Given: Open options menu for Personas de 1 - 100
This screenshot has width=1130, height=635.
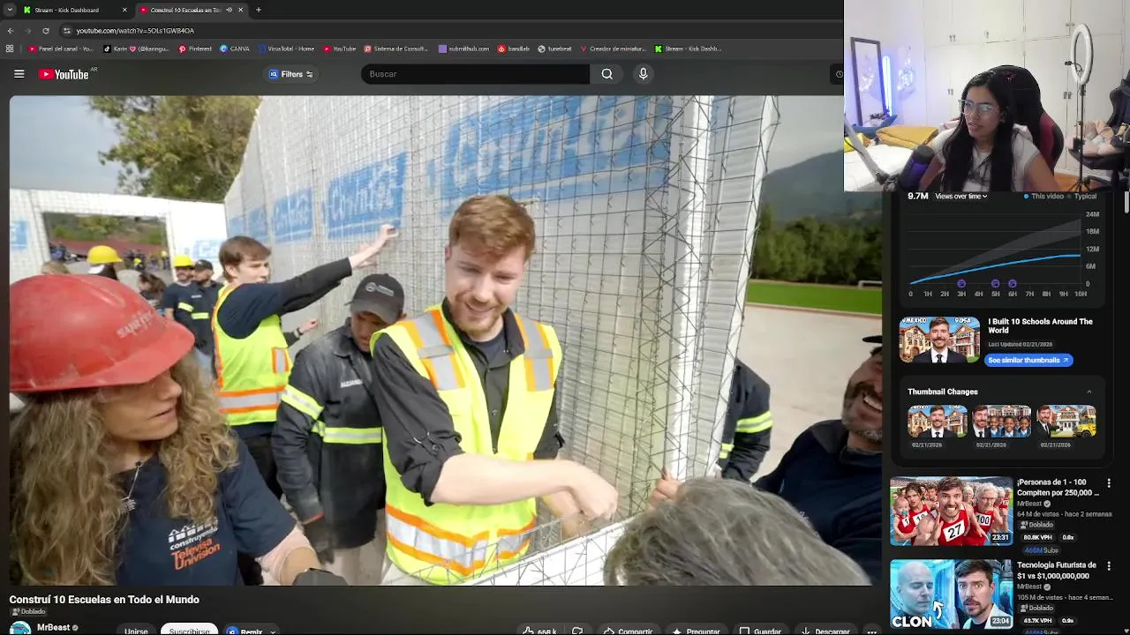Looking at the screenshot, I should click(1109, 483).
